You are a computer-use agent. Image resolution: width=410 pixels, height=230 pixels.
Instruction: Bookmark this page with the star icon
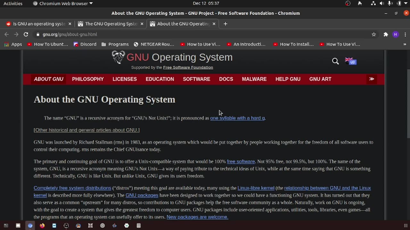point(373,34)
